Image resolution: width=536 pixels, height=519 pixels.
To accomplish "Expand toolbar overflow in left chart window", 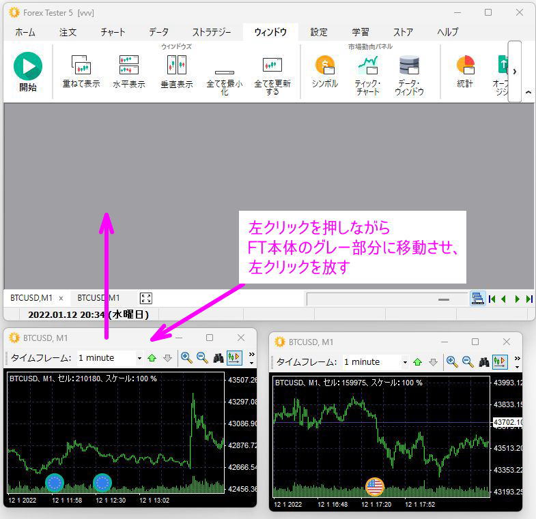I will click(x=252, y=358).
